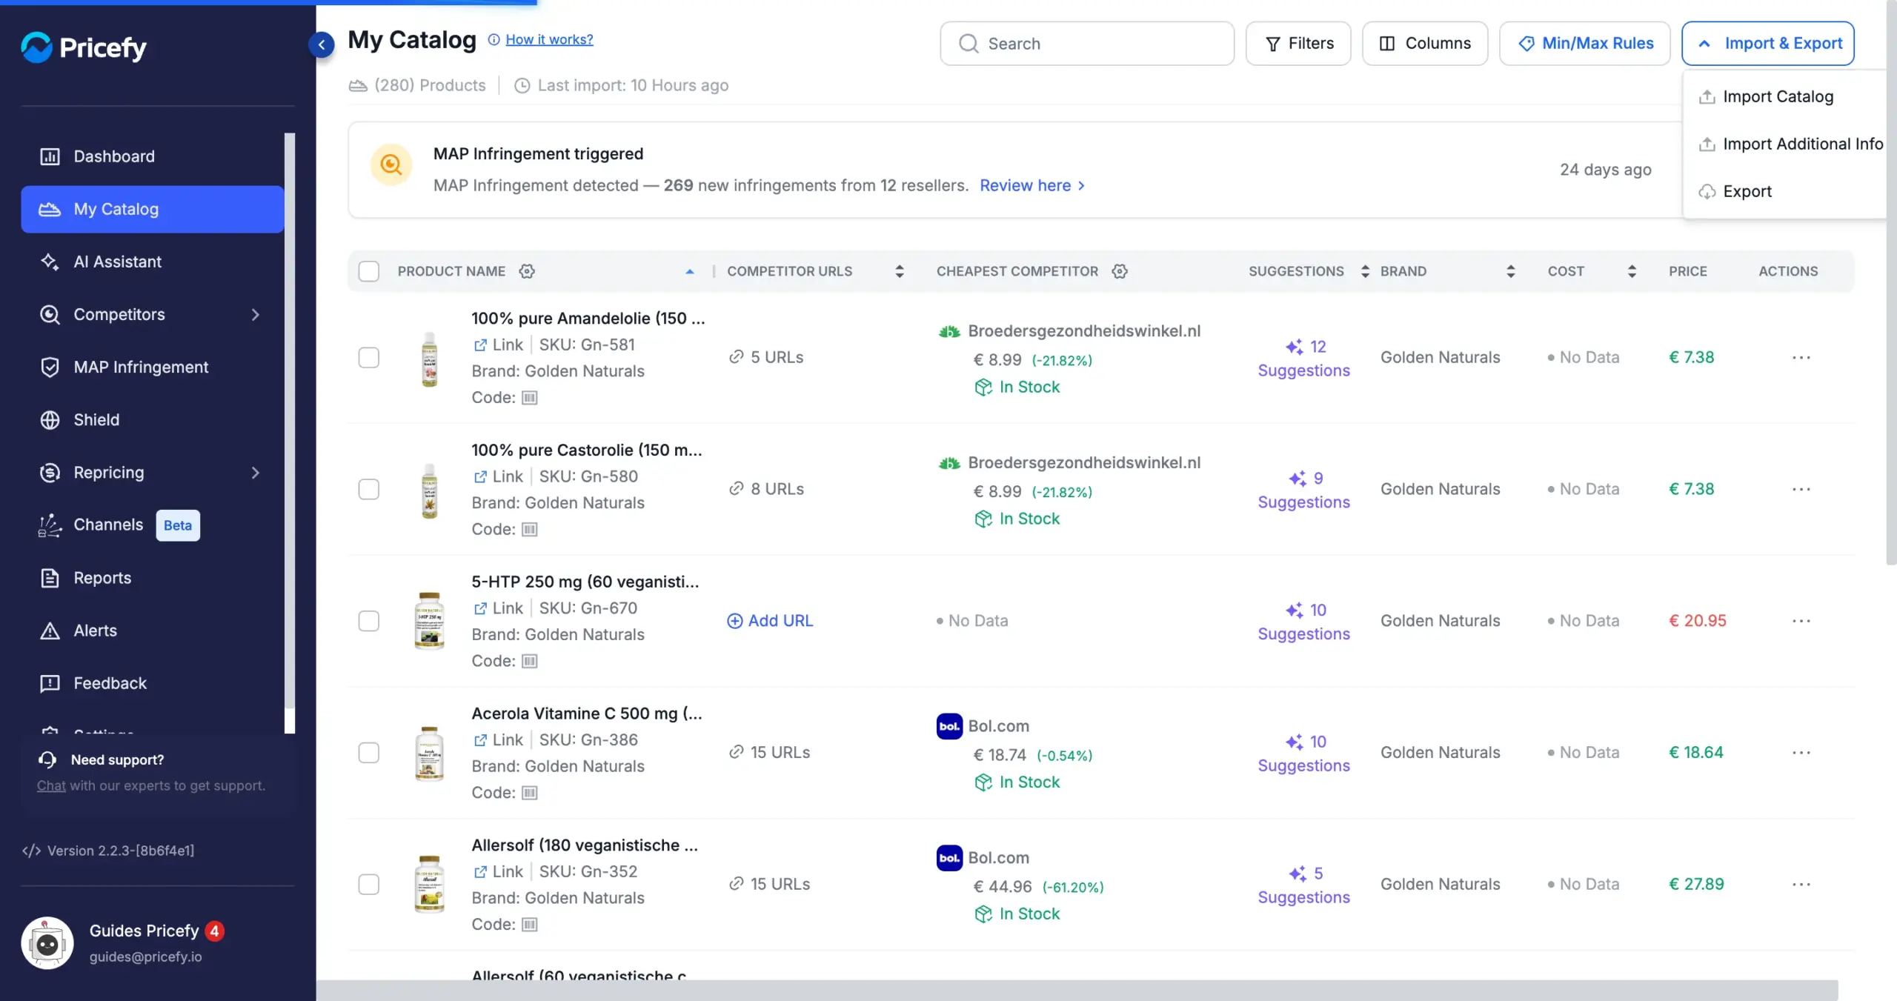Click the notification badge showing 4
Screen dimensions: 1897x1001
pyautogui.click(x=215, y=931)
